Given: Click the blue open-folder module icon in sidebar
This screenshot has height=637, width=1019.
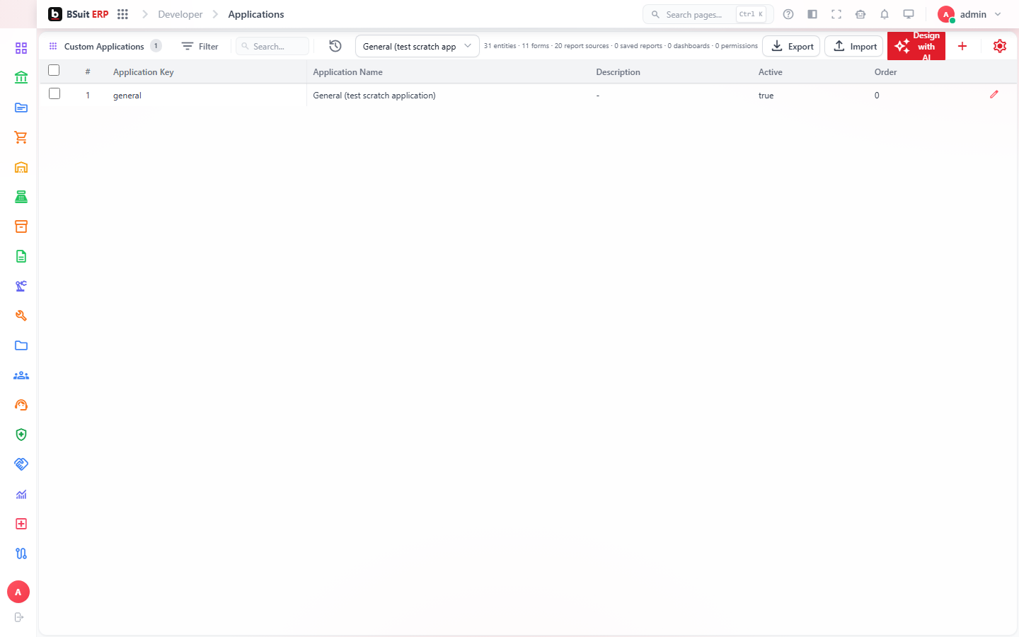Looking at the screenshot, I should (21, 108).
